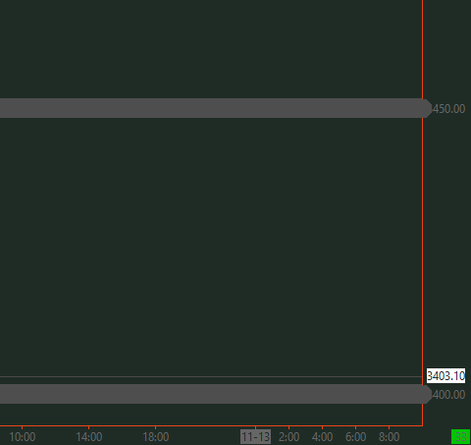The width and height of the screenshot is (471, 445).
Task: Click the 11-13 date label
Action: coord(255,437)
